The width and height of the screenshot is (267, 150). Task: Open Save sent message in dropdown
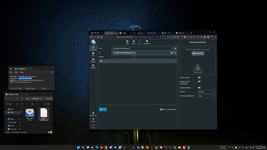[207, 96]
